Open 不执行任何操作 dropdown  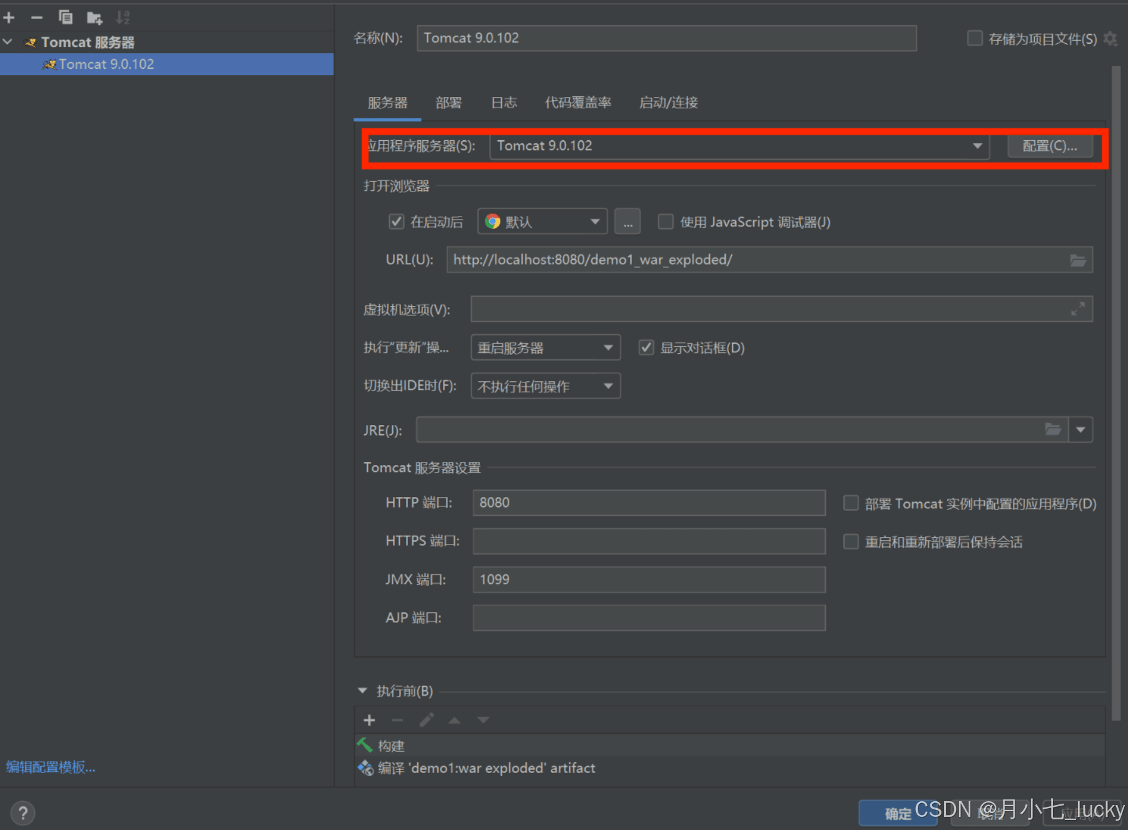[x=546, y=386]
